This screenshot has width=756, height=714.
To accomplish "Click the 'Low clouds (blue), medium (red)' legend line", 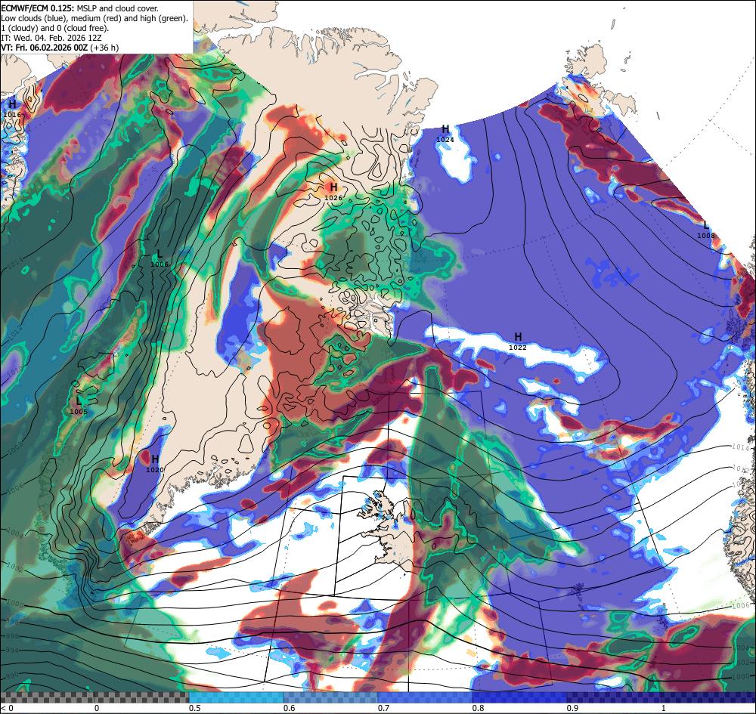I will 94,18.
